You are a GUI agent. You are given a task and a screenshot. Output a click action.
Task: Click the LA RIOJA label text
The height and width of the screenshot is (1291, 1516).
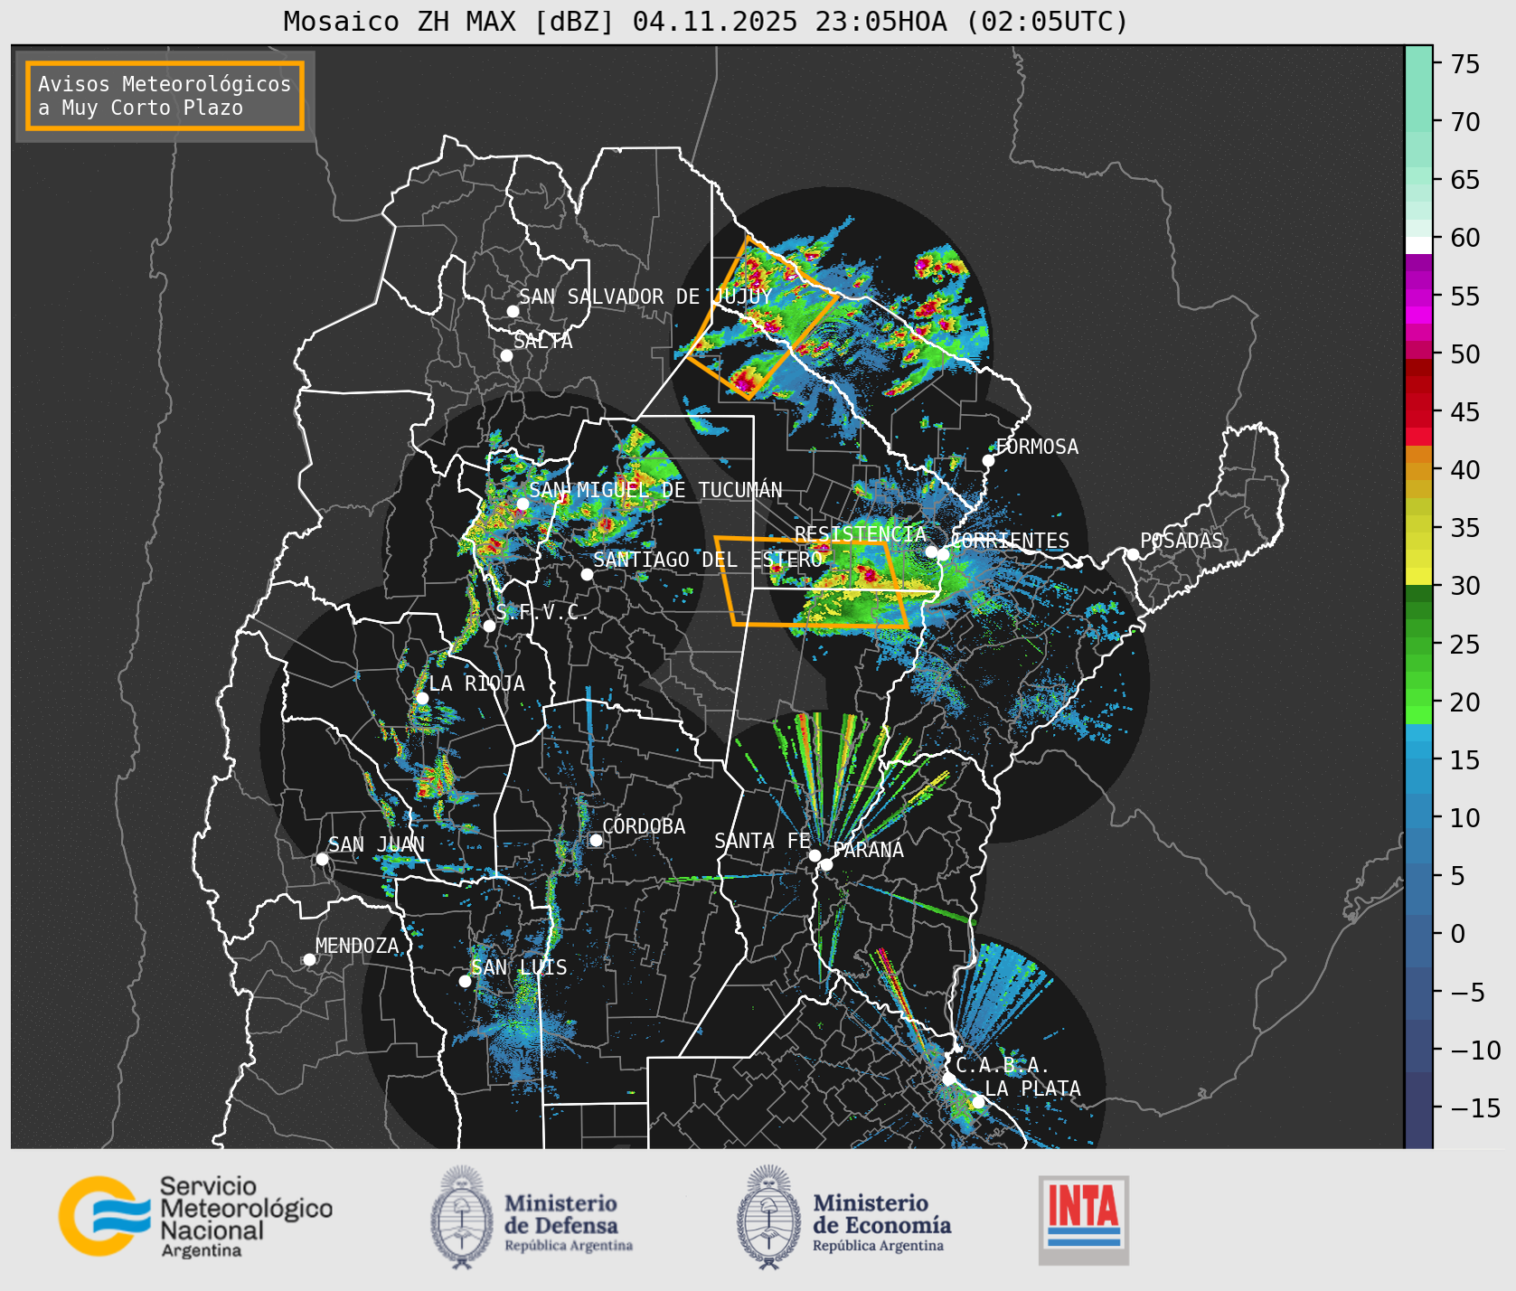tap(476, 683)
